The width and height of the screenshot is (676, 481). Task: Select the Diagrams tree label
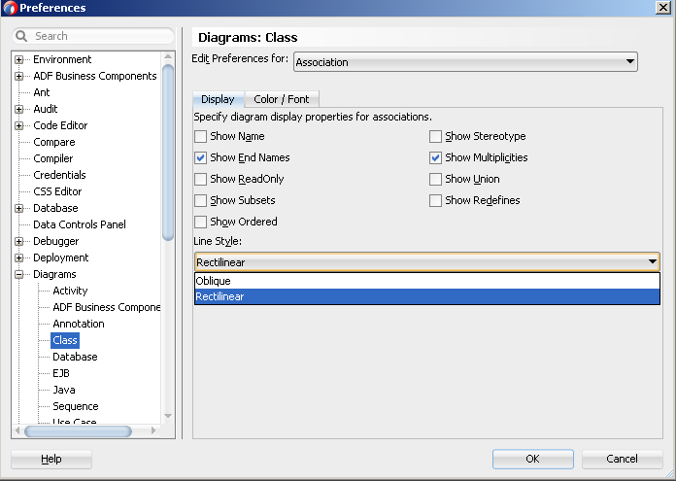tap(54, 274)
